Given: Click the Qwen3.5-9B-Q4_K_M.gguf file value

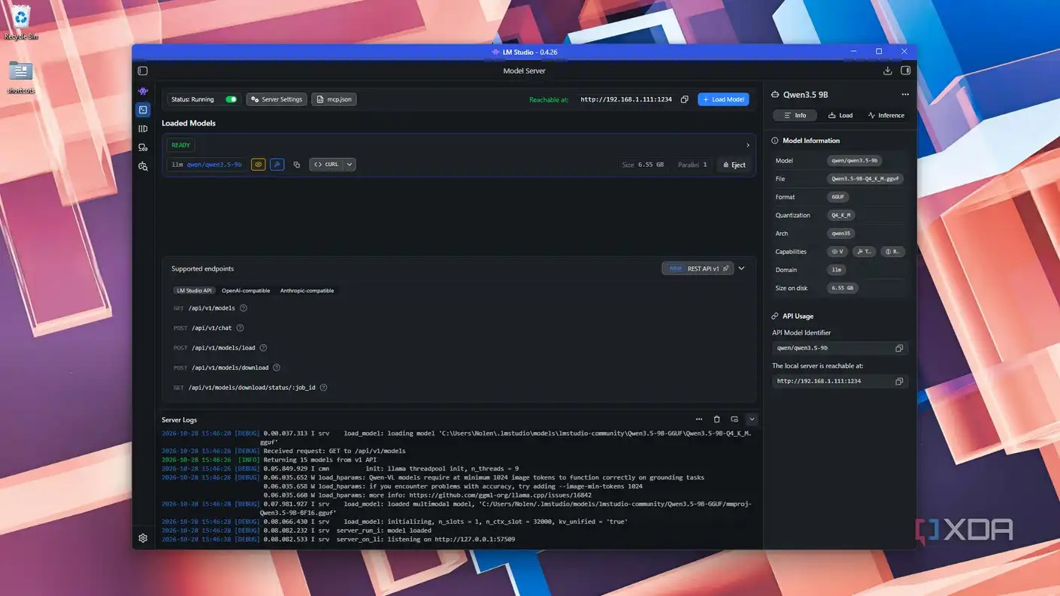Looking at the screenshot, I should click(865, 179).
